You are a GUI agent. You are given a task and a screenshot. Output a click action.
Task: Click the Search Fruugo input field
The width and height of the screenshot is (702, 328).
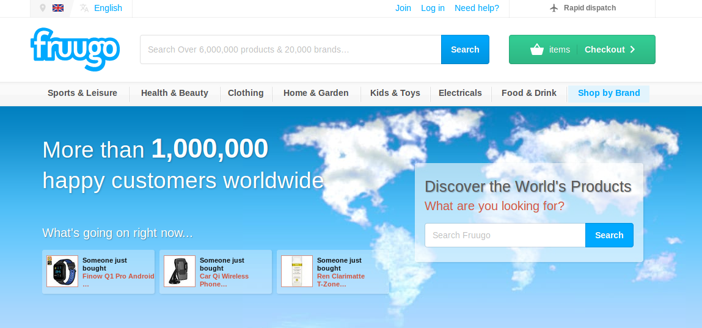coord(505,235)
